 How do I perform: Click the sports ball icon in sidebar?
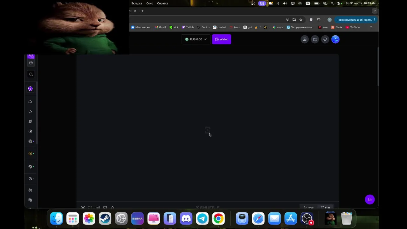(x=31, y=63)
